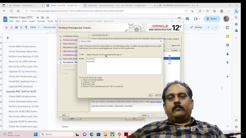Select the paint format tool
Viewport: 246px width, 138px height.
pos(26,27)
